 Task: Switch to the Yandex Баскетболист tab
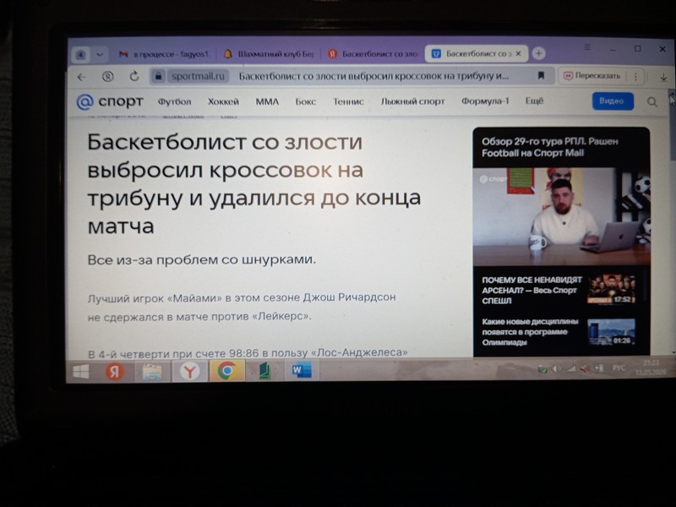[x=373, y=54]
